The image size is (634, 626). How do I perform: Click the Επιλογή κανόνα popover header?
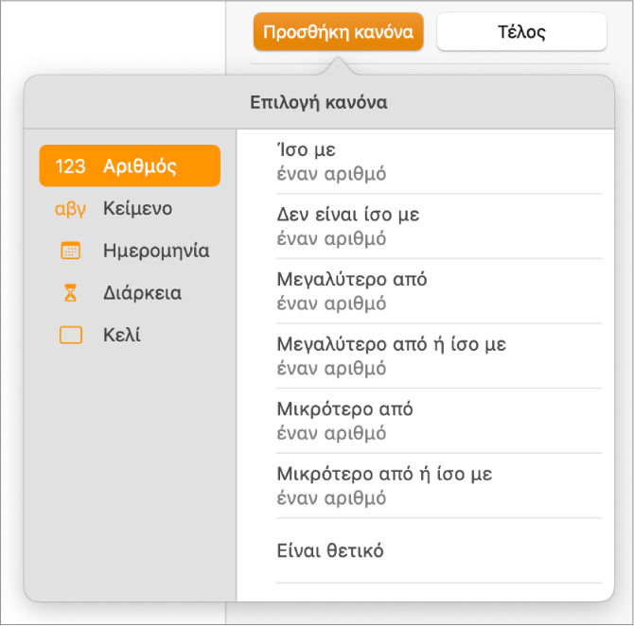(319, 102)
